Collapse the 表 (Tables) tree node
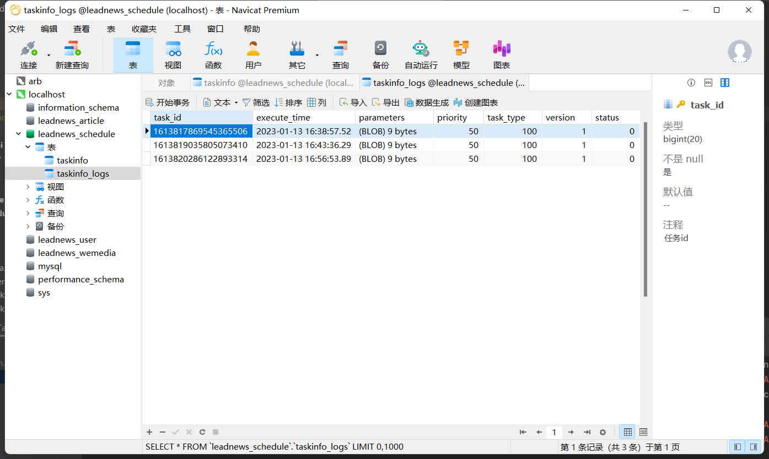 pyautogui.click(x=28, y=147)
